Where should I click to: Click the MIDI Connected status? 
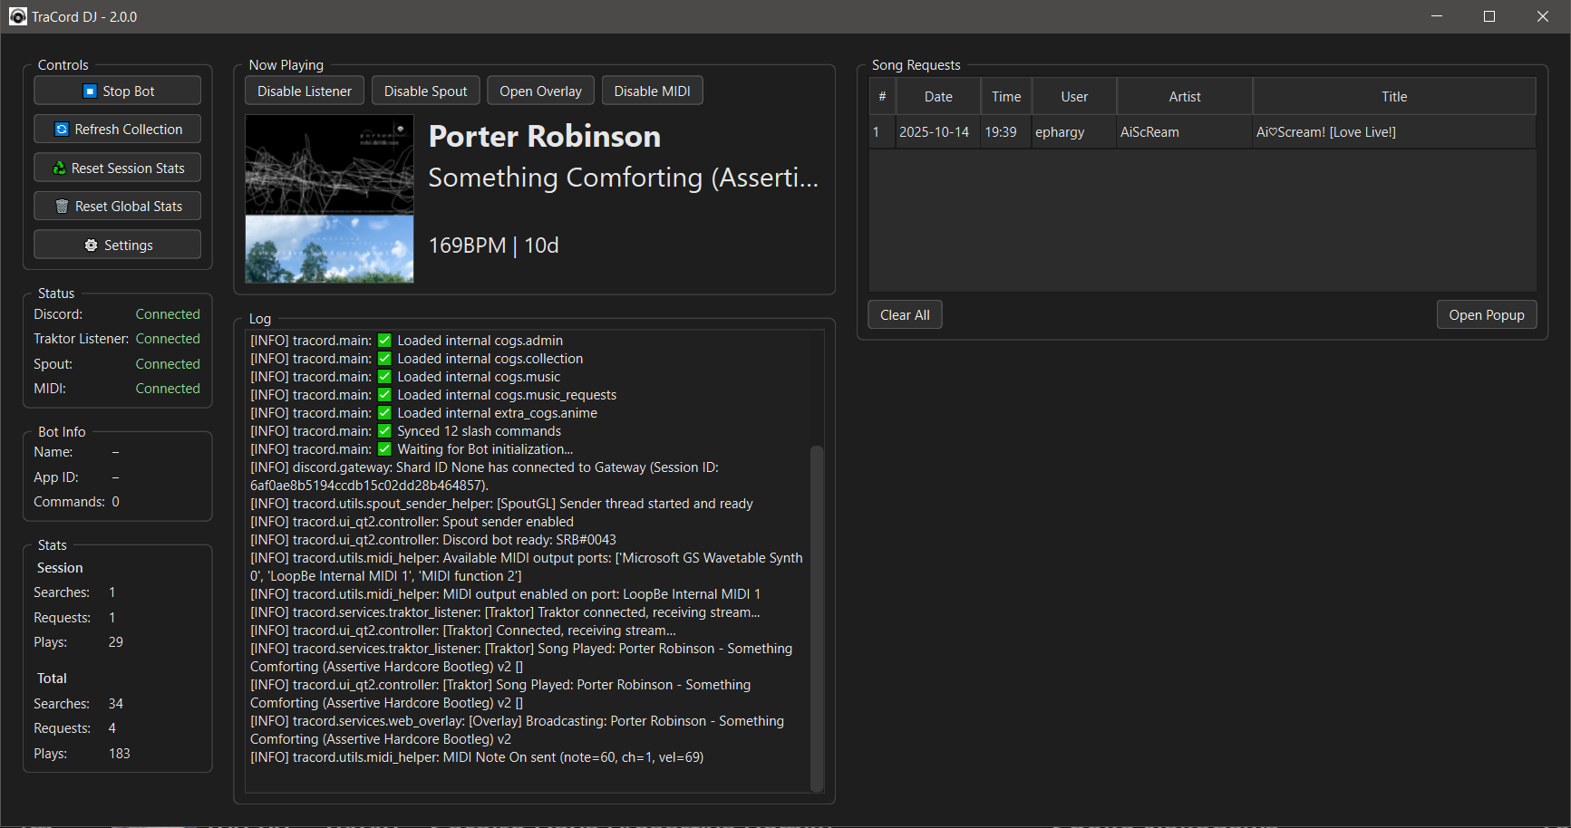(x=168, y=389)
